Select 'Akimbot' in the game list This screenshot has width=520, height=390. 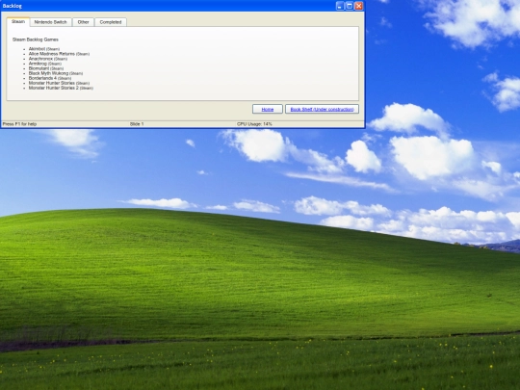pos(44,49)
